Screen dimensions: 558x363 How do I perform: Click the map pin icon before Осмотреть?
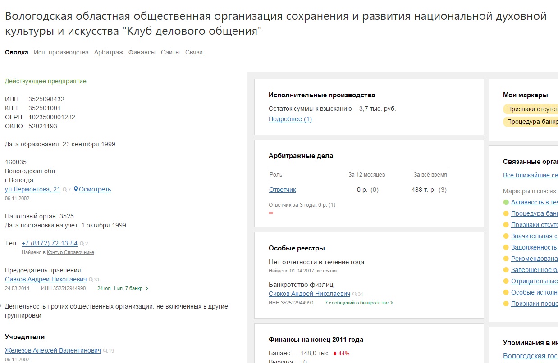click(76, 189)
